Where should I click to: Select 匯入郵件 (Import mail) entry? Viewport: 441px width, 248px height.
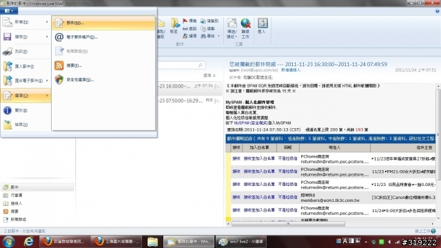tap(25, 66)
